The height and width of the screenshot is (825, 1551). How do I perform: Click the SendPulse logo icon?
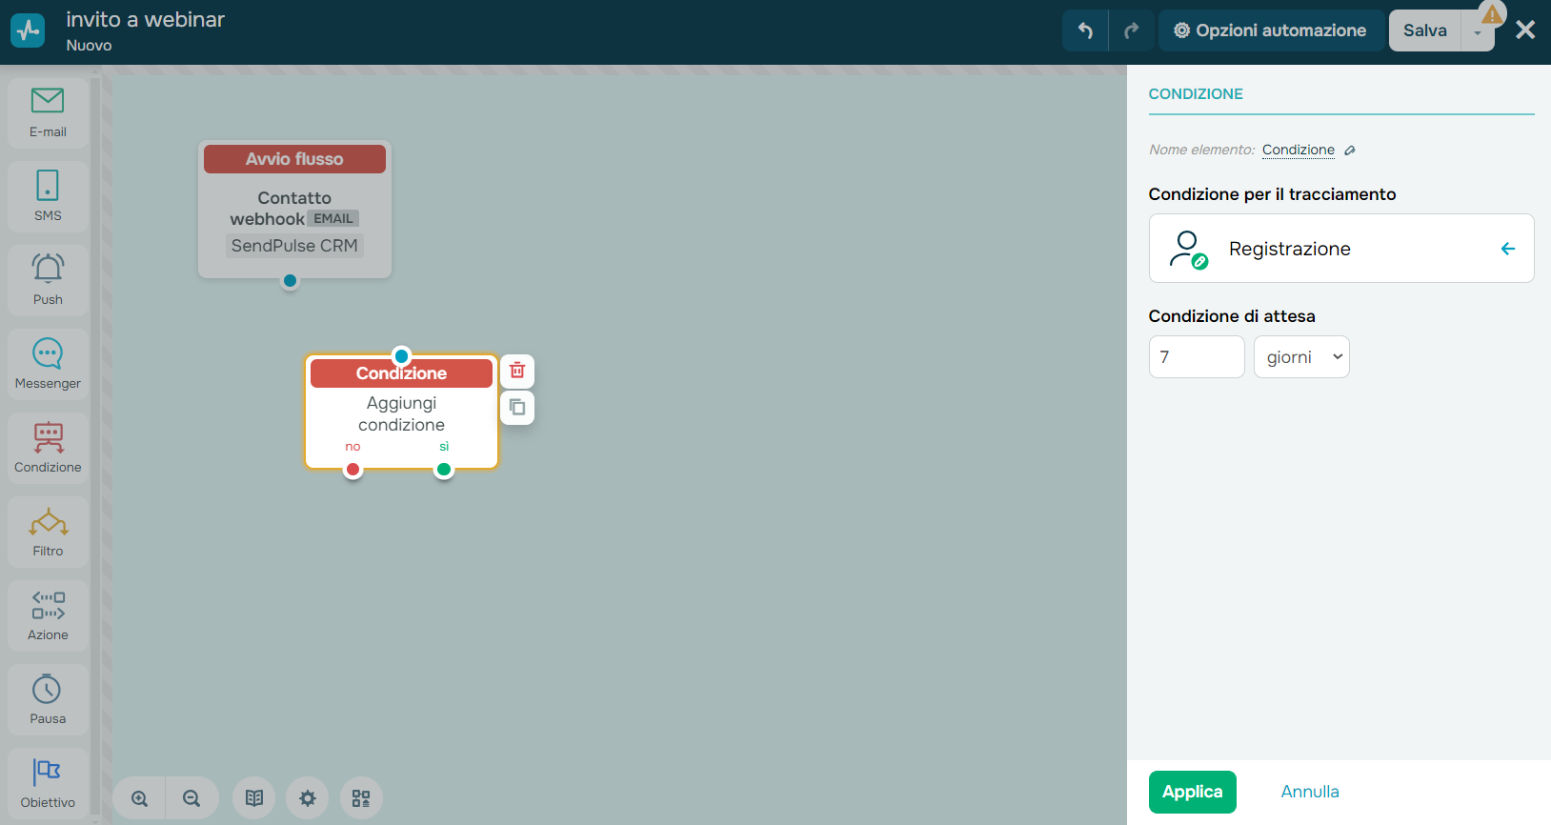coord(28,30)
